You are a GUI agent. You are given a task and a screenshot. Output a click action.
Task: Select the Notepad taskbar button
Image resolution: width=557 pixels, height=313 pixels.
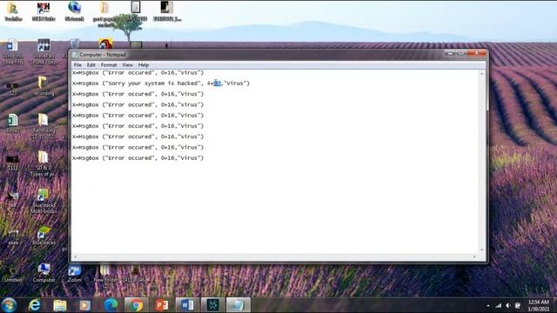238,305
